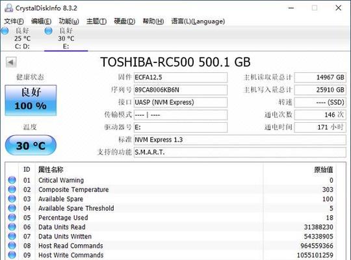Screen dimensions: 351x260
Task: Click the serial number field 89CA8006KB6N
Action: pos(181,90)
